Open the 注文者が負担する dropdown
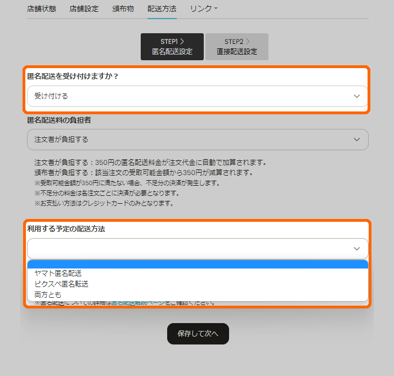 (x=191, y=140)
